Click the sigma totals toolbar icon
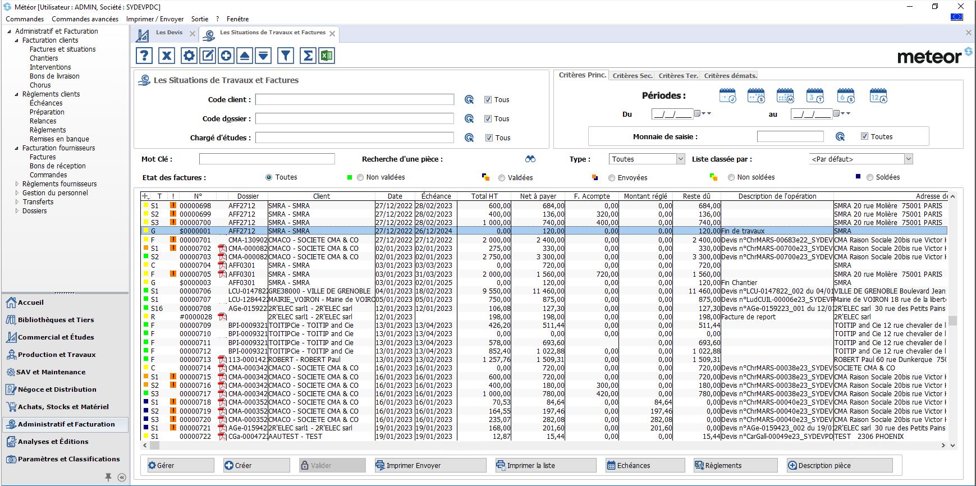 (308, 56)
